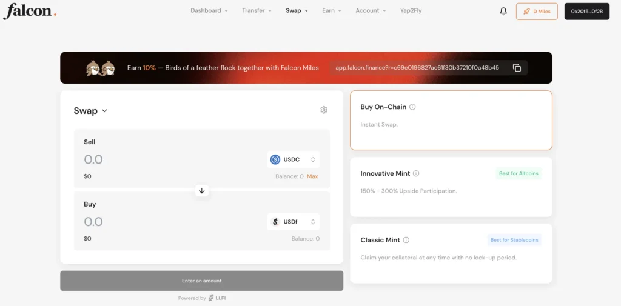This screenshot has width=621, height=306.
Task: Click the Earn 10% banner text
Action: [223, 68]
